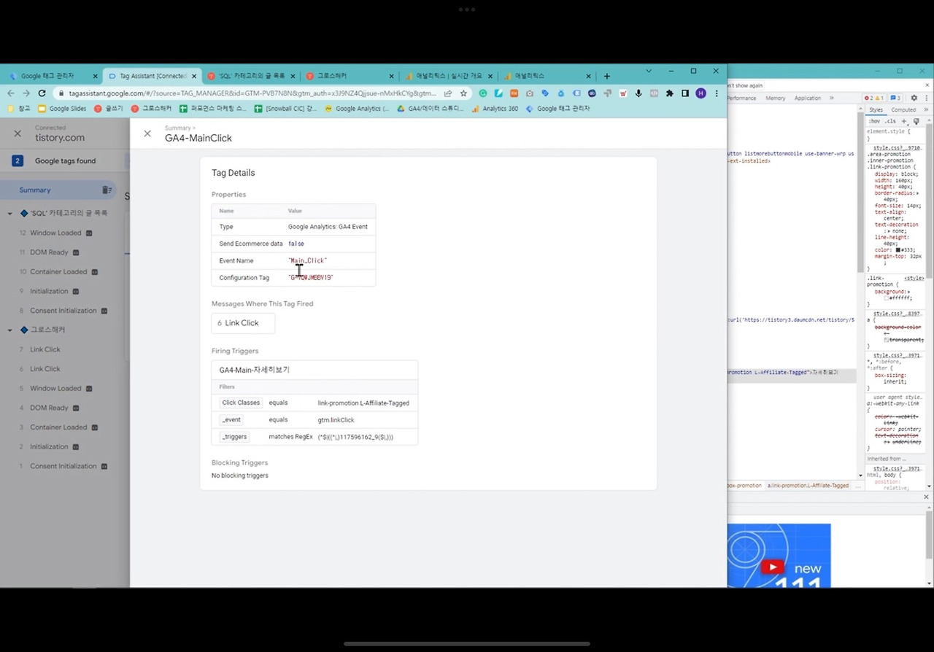Viewport: 934px width, 652px height.
Task: Click the style.css source link for .link-promotion
Action: coord(899,148)
